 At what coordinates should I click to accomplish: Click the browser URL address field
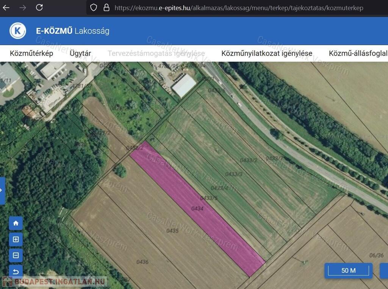click(x=239, y=8)
